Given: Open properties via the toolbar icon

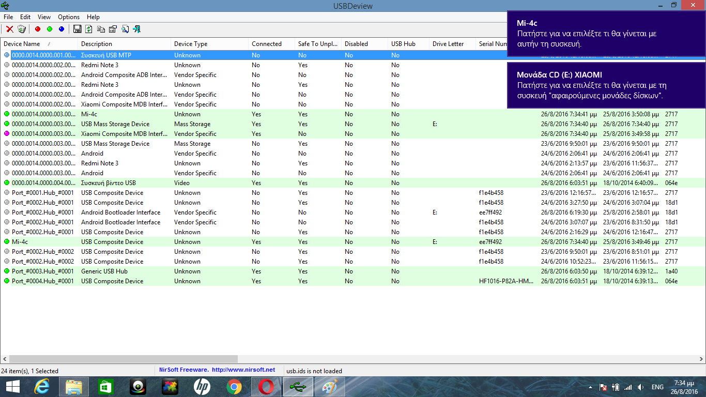Looking at the screenshot, I should pos(113,29).
